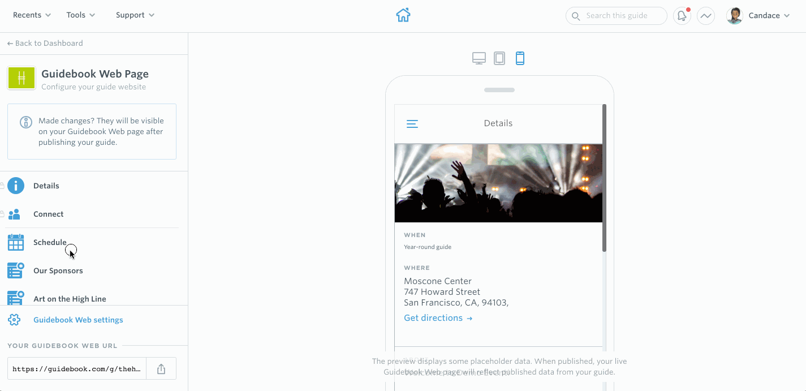Select the Schedule calendar icon
This screenshot has height=391, width=806.
pyautogui.click(x=15, y=242)
